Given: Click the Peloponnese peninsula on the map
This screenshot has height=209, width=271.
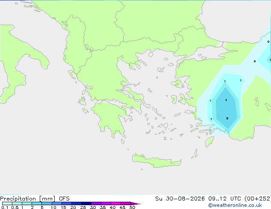Looking at the screenshot, I should tap(111, 119).
